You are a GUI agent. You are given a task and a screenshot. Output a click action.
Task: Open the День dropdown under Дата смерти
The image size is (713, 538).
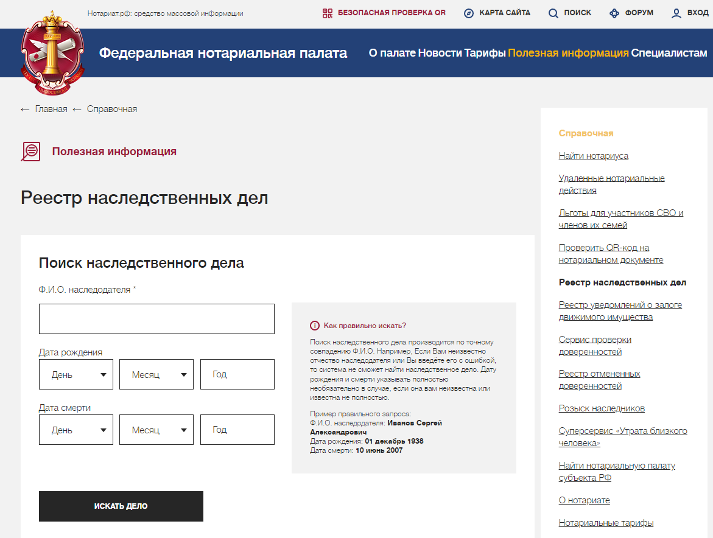(76, 430)
